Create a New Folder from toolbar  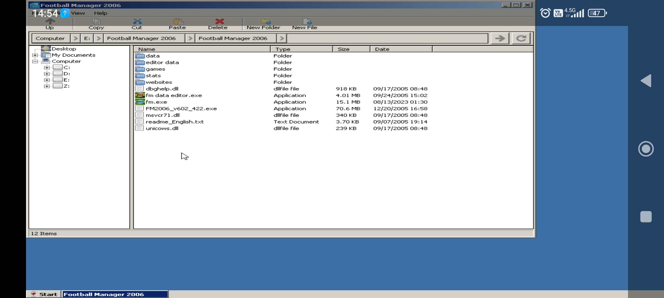pos(263,24)
